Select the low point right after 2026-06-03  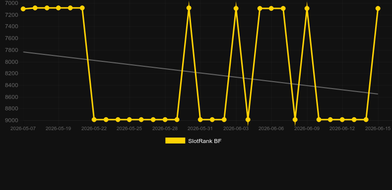(248, 120)
